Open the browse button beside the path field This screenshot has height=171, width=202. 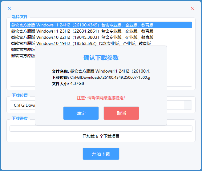[x=188, y=105]
